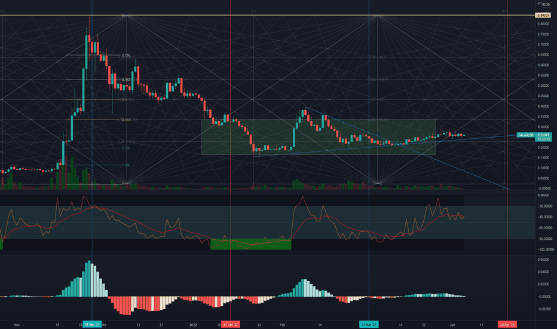Click the 0.06000 histogram axis value
Image resolution: width=557 pixels, height=329 pixels.
pyautogui.click(x=543, y=260)
